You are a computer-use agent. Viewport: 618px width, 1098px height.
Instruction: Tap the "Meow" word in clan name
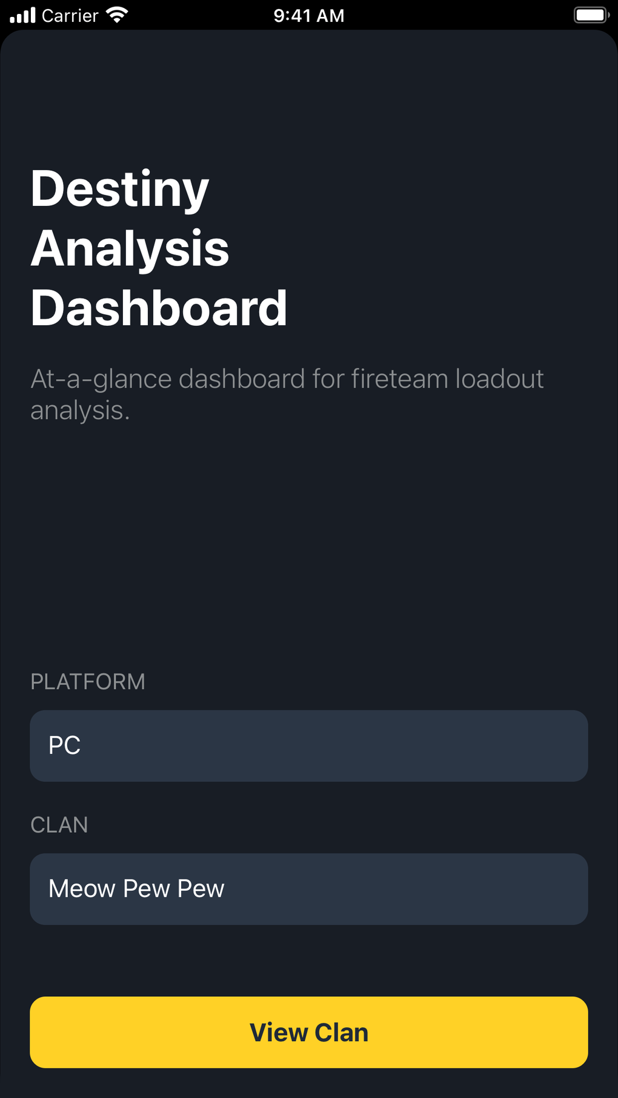[x=82, y=888]
